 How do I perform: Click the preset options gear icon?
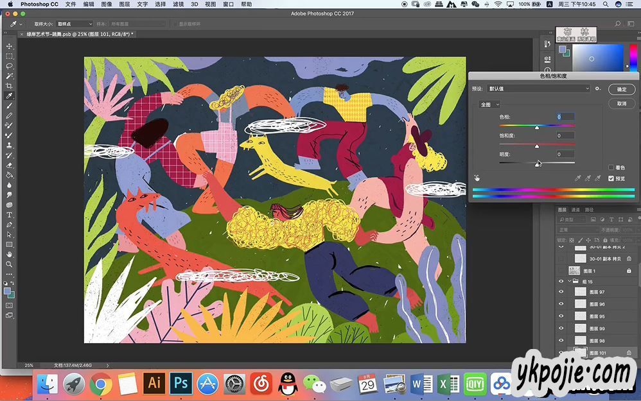[x=597, y=89]
